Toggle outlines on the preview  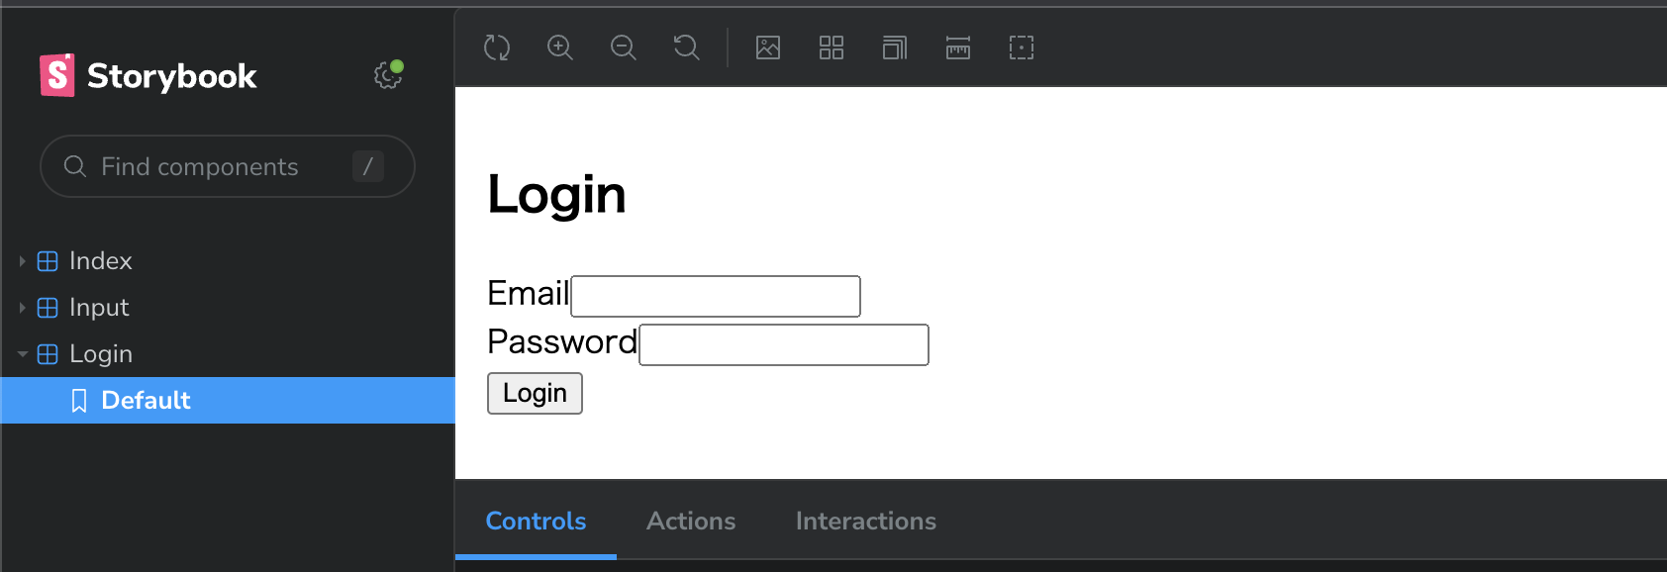pos(1021,48)
